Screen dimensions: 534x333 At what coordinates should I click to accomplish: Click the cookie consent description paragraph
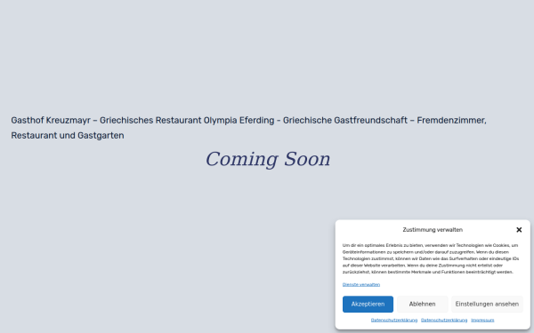431,258
